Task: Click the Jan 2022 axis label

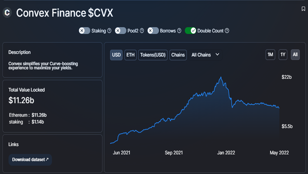Action: tap(226, 153)
